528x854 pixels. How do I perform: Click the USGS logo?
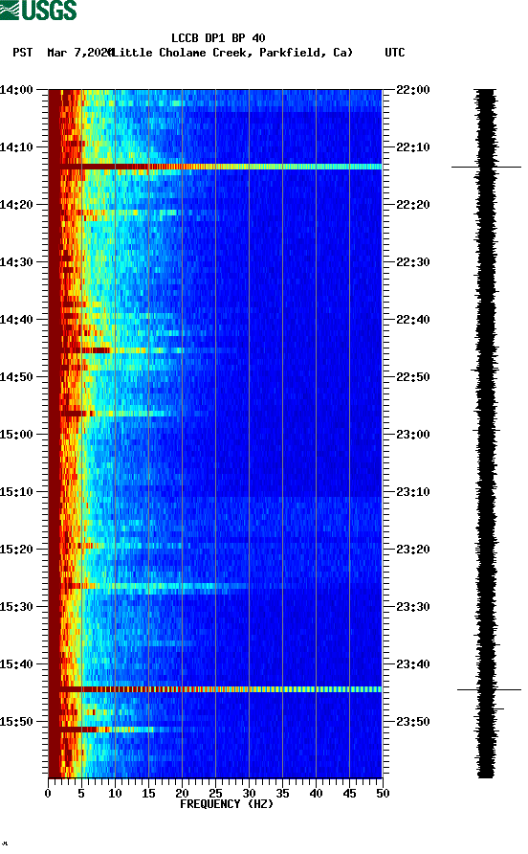tap(38, 10)
